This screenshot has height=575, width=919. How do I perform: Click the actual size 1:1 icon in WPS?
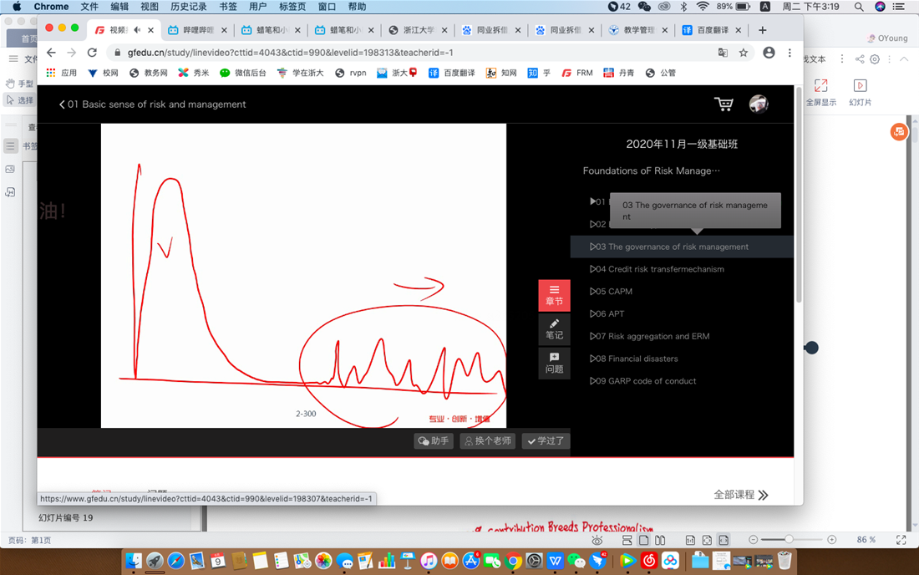tap(690, 540)
